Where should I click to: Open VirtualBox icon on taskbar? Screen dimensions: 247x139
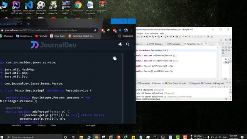[x=111, y=137]
